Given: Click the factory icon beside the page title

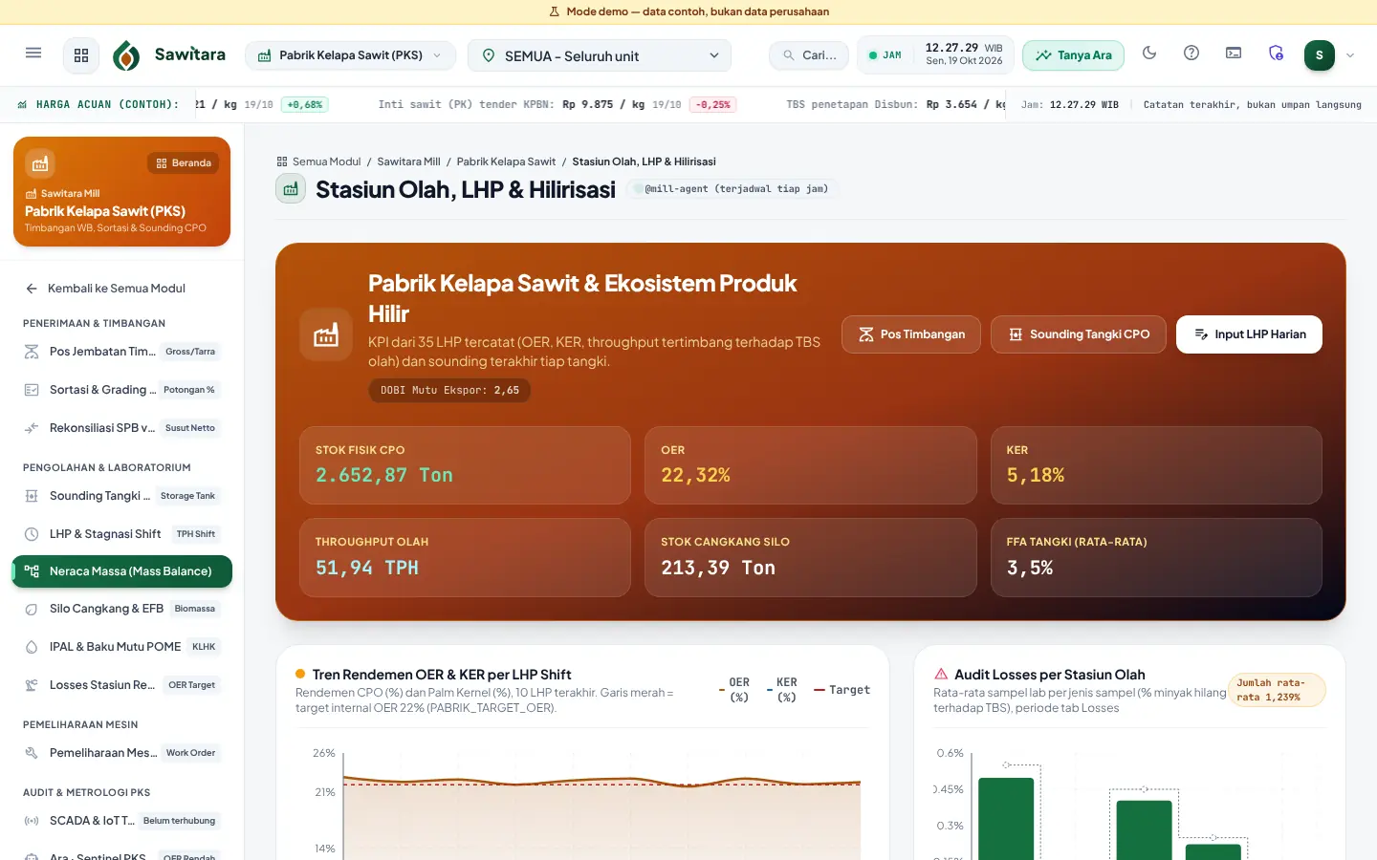Looking at the screenshot, I should tap(291, 189).
